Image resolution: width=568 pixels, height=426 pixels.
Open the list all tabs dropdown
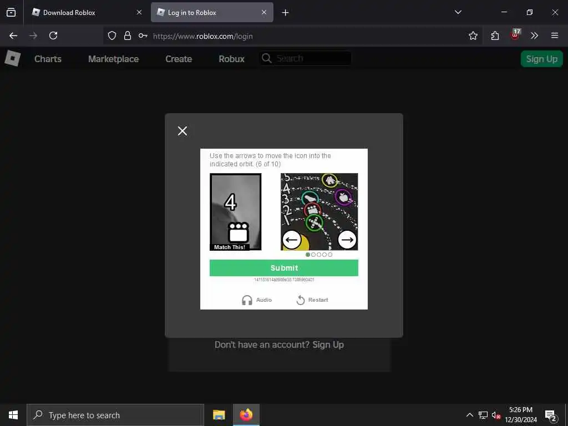tap(458, 12)
